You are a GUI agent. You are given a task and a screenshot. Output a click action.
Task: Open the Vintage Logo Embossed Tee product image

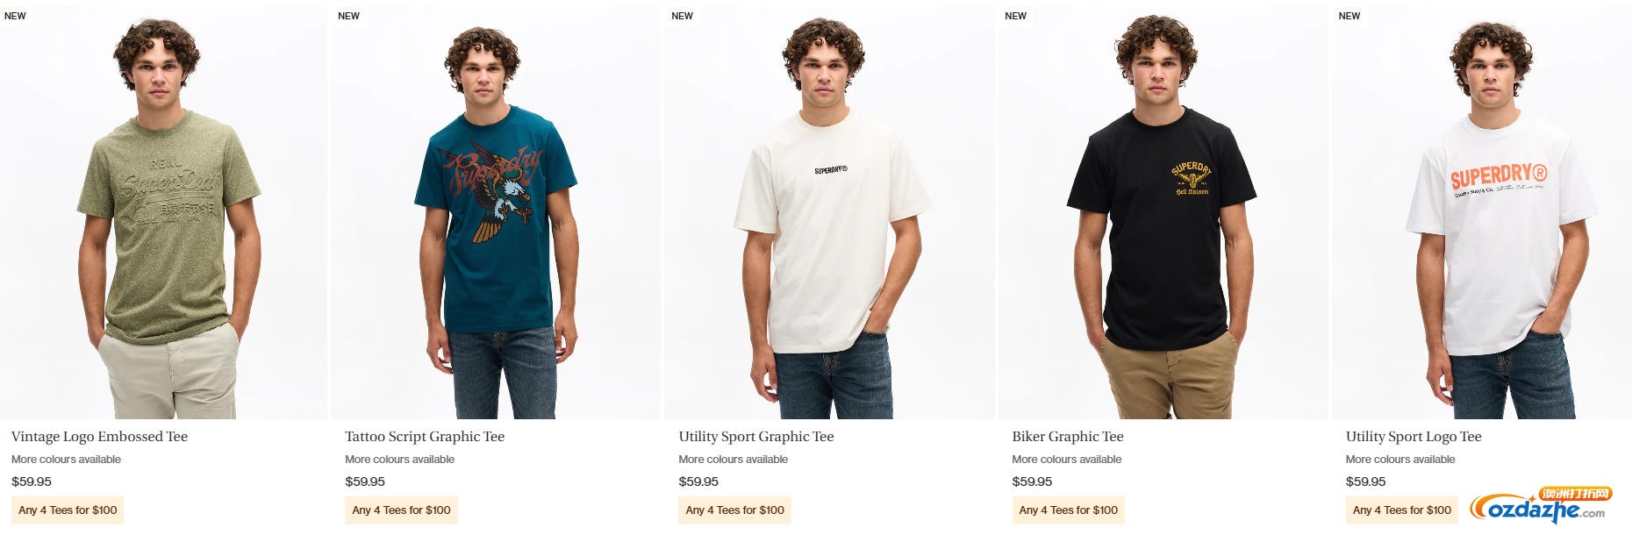163,210
